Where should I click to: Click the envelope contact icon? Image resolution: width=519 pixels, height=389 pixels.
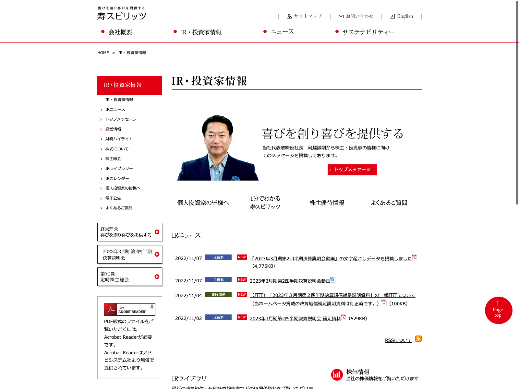click(x=341, y=17)
